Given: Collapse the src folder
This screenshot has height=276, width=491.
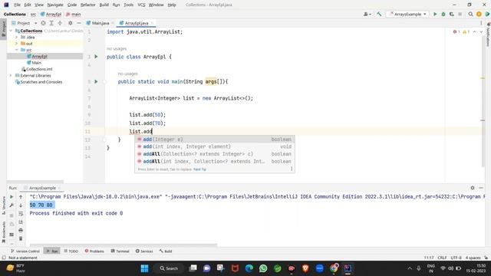Looking at the screenshot, I should click(x=17, y=50).
